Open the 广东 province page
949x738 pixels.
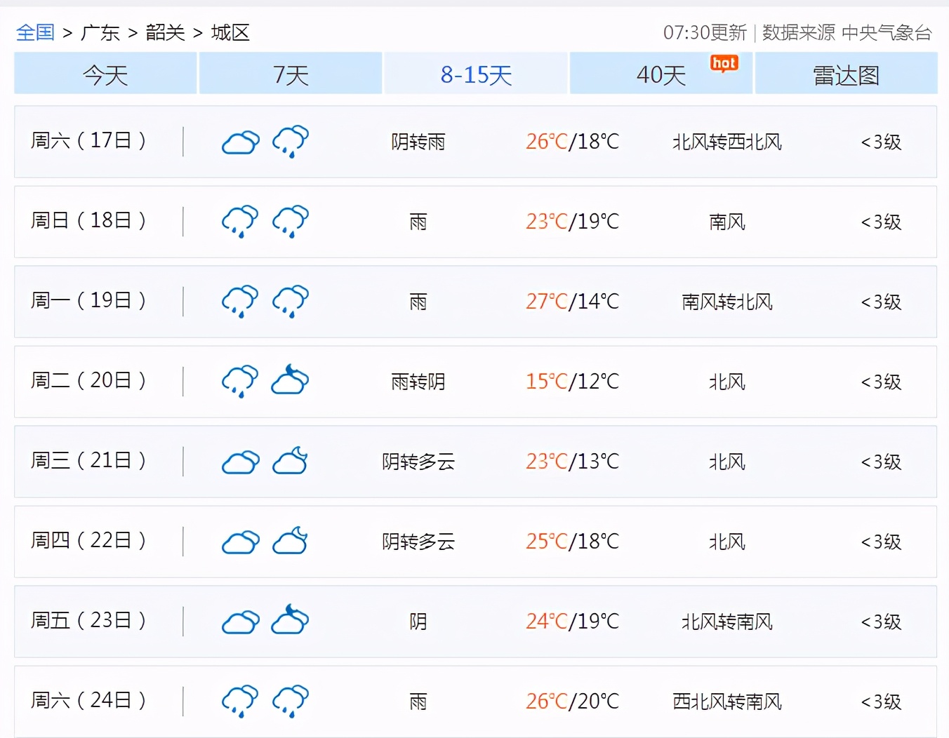[99, 32]
